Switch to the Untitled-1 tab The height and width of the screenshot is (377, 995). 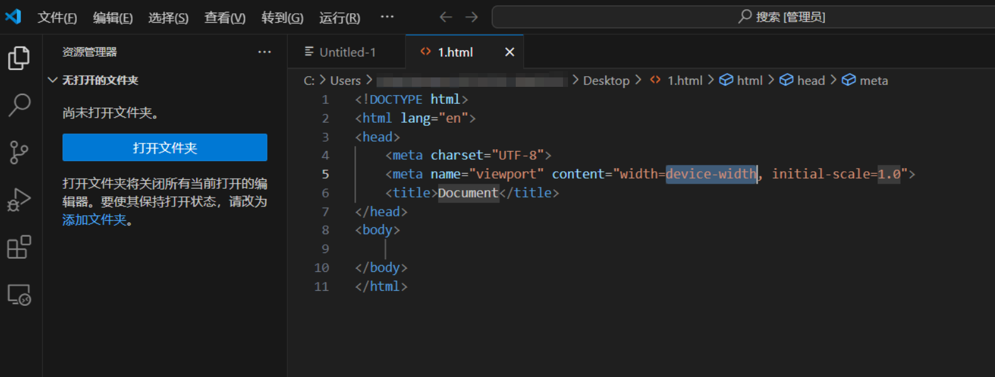tap(347, 52)
